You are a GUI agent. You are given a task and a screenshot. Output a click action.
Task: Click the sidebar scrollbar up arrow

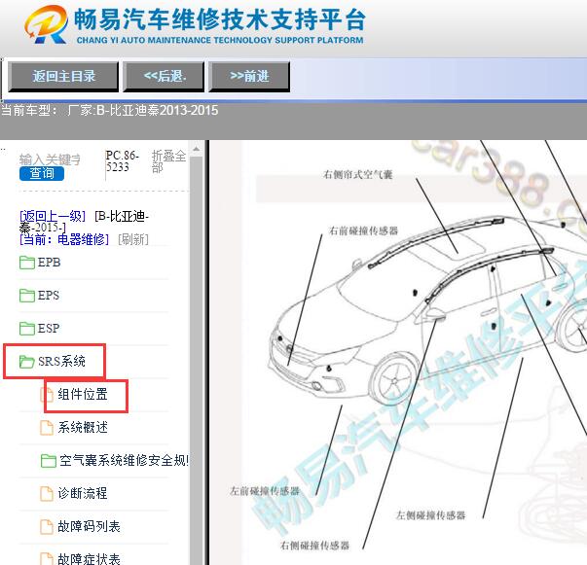click(x=197, y=149)
